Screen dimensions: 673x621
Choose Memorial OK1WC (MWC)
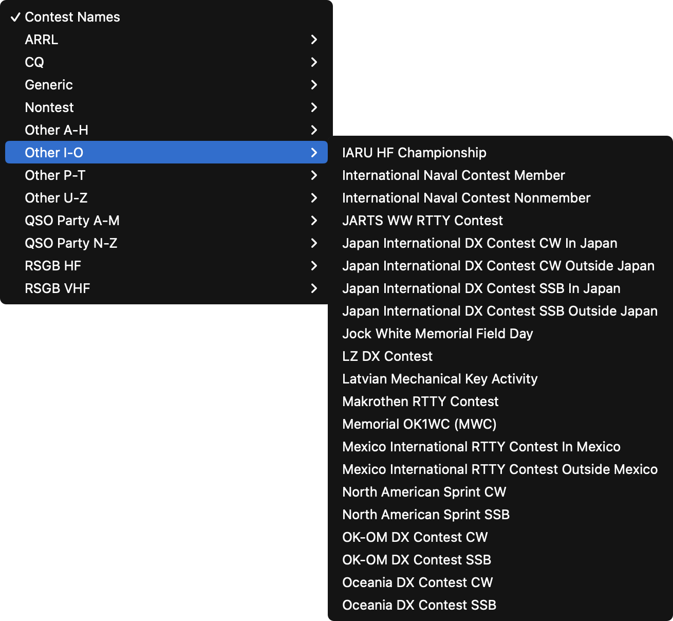(x=500, y=424)
